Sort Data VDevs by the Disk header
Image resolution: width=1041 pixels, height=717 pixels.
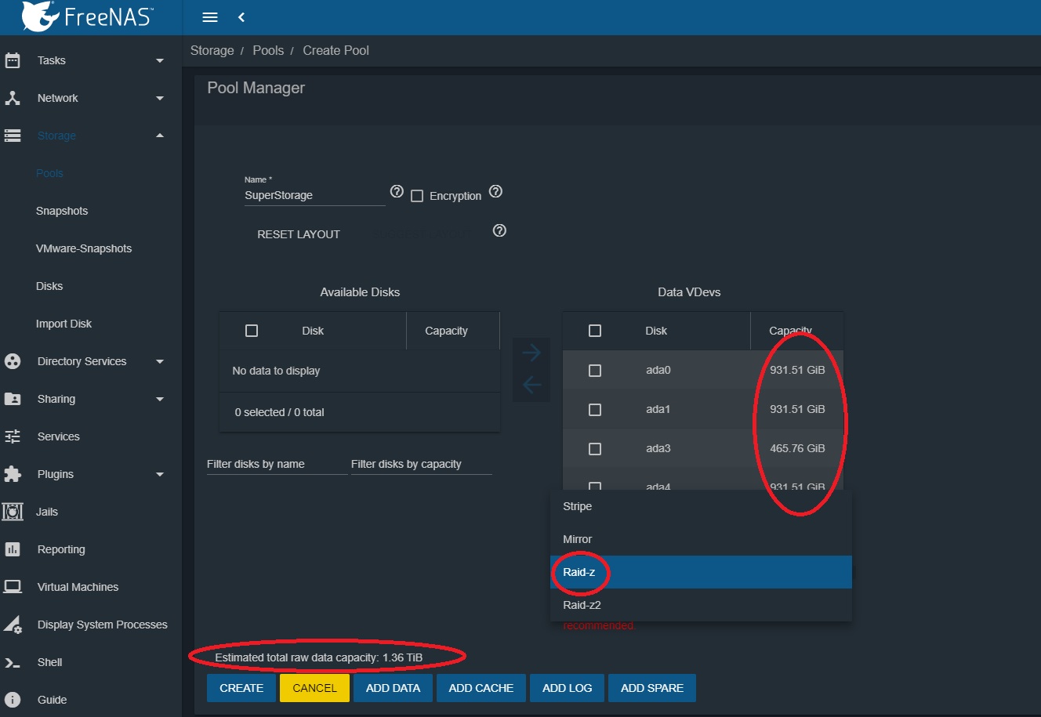pos(656,331)
